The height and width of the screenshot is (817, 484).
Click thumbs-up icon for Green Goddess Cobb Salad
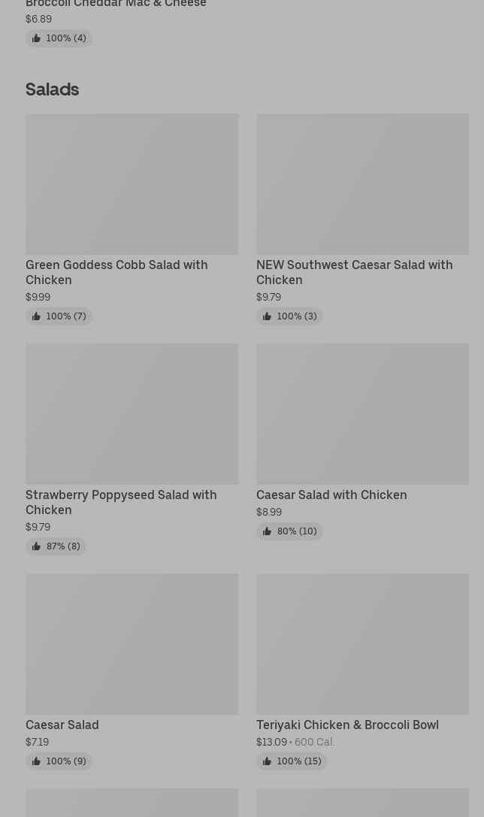point(36,316)
